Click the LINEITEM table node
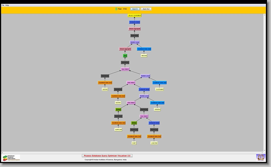The image size is (271, 167). click(x=154, y=143)
